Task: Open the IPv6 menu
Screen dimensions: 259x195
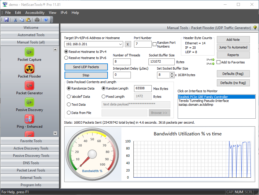Action: point(64,13)
